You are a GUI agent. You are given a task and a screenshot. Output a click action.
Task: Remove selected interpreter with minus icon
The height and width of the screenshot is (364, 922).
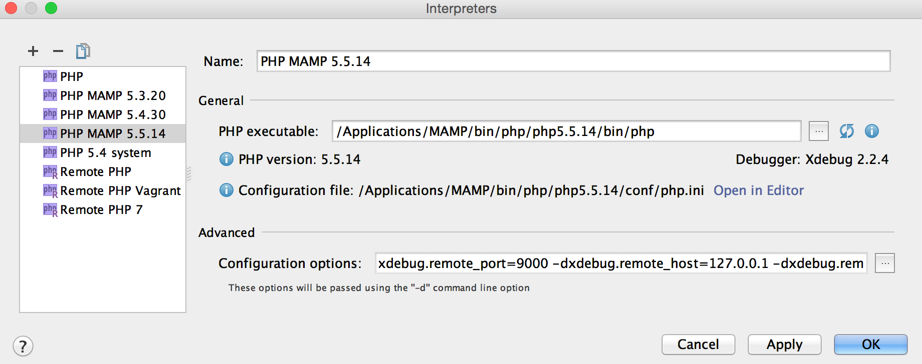click(x=58, y=51)
